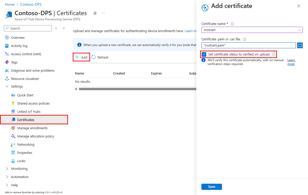Screen dimensions: 308x195
Task: Click the Refresh icon
Action: point(93,57)
